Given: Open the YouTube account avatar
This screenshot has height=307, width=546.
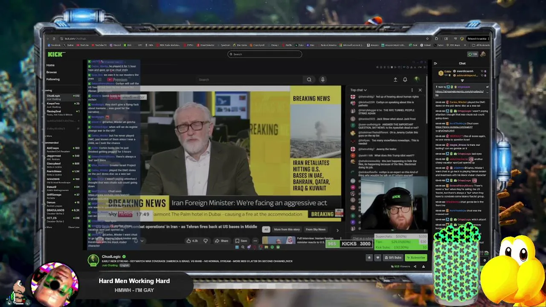Looking at the screenshot, I should (x=417, y=79).
